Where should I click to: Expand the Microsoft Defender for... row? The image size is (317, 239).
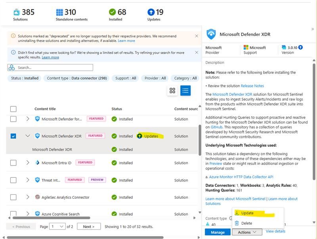coord(28,119)
